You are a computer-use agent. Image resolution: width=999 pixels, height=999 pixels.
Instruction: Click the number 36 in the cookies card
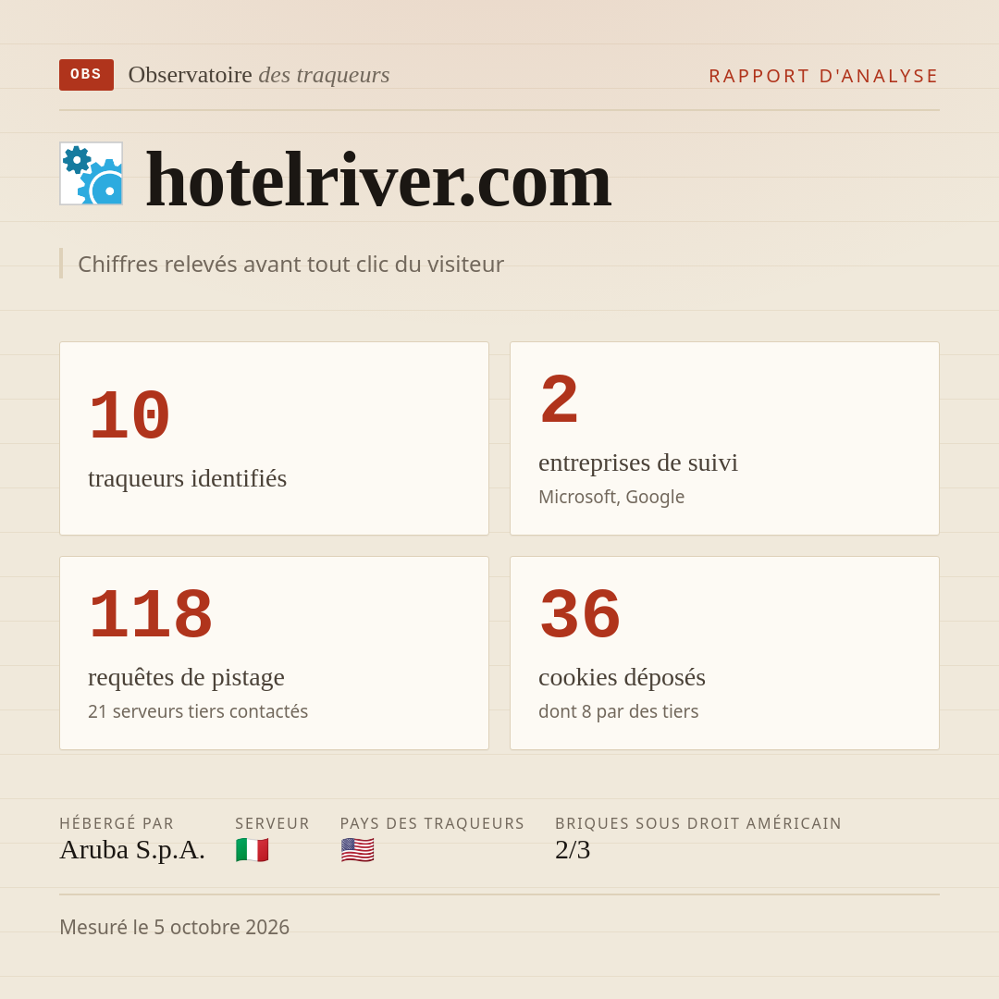click(580, 614)
